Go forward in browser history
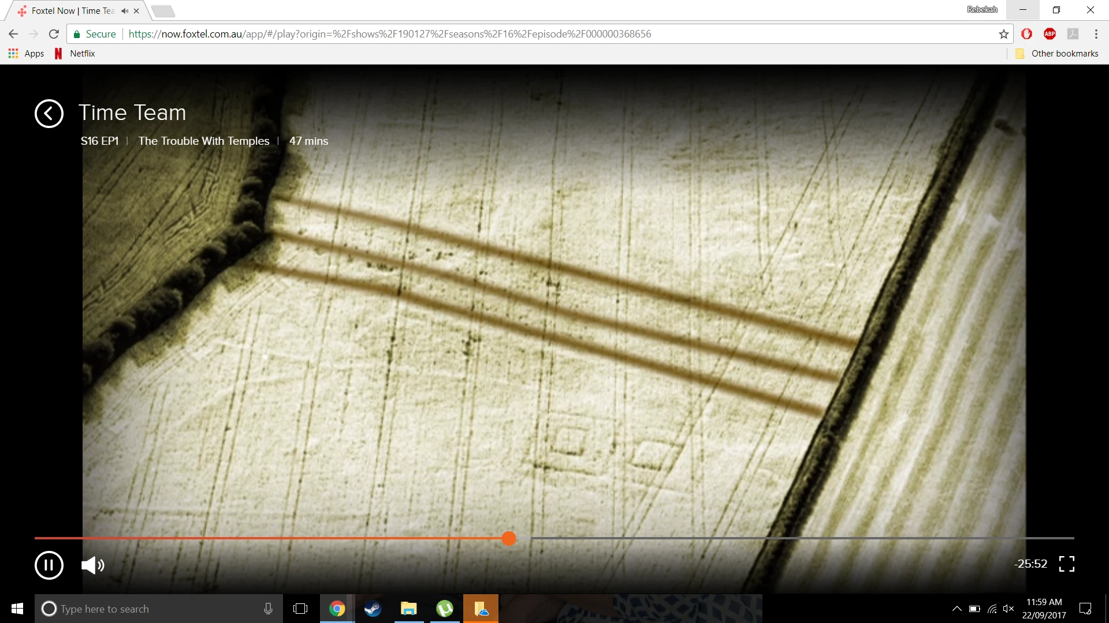Screen dimensions: 1109x623 [x=34, y=34]
